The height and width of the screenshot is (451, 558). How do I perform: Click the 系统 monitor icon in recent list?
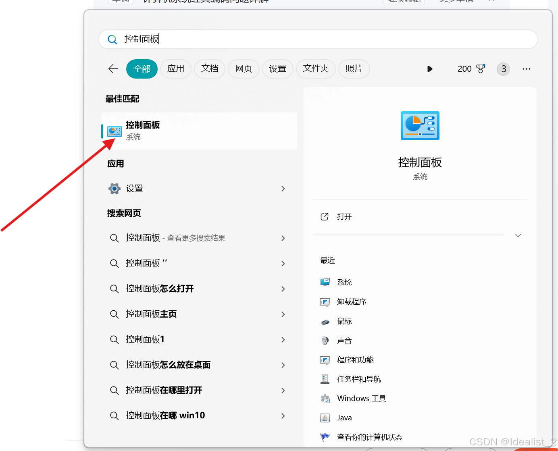[325, 282]
